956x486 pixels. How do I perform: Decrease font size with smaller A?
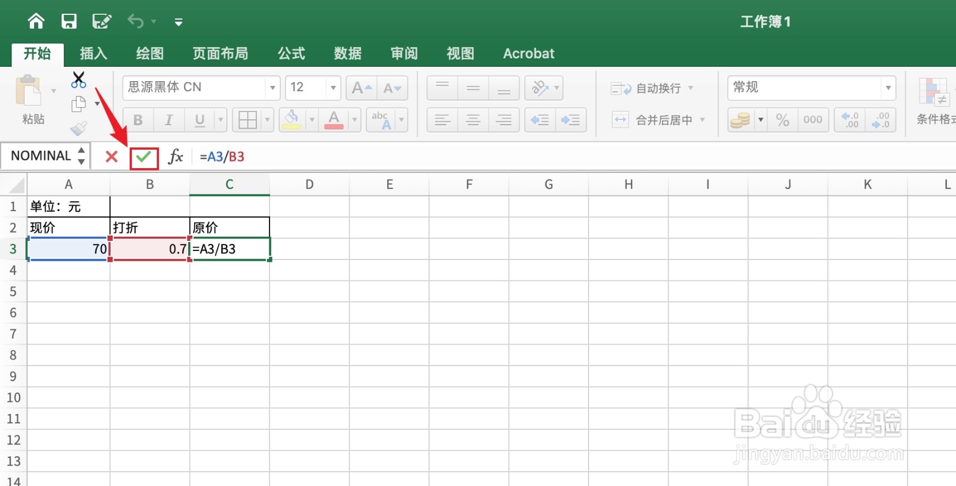(393, 88)
